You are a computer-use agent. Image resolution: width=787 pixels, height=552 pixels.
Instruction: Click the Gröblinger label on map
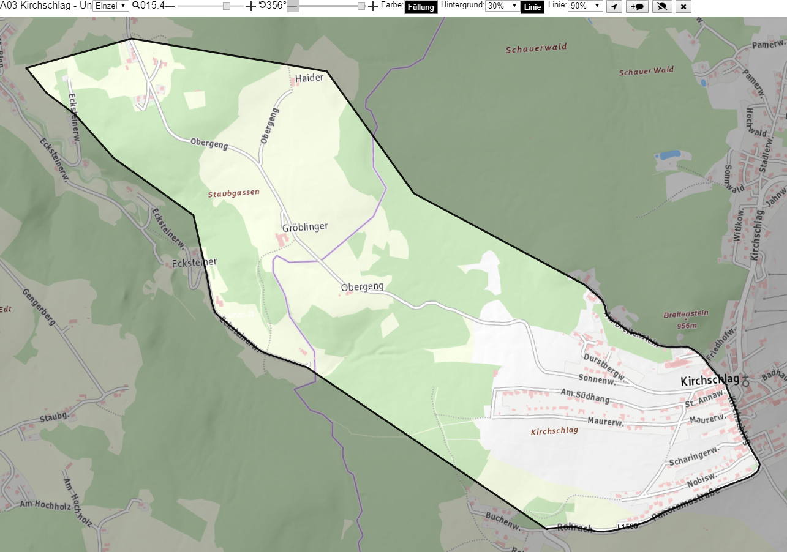tap(305, 227)
